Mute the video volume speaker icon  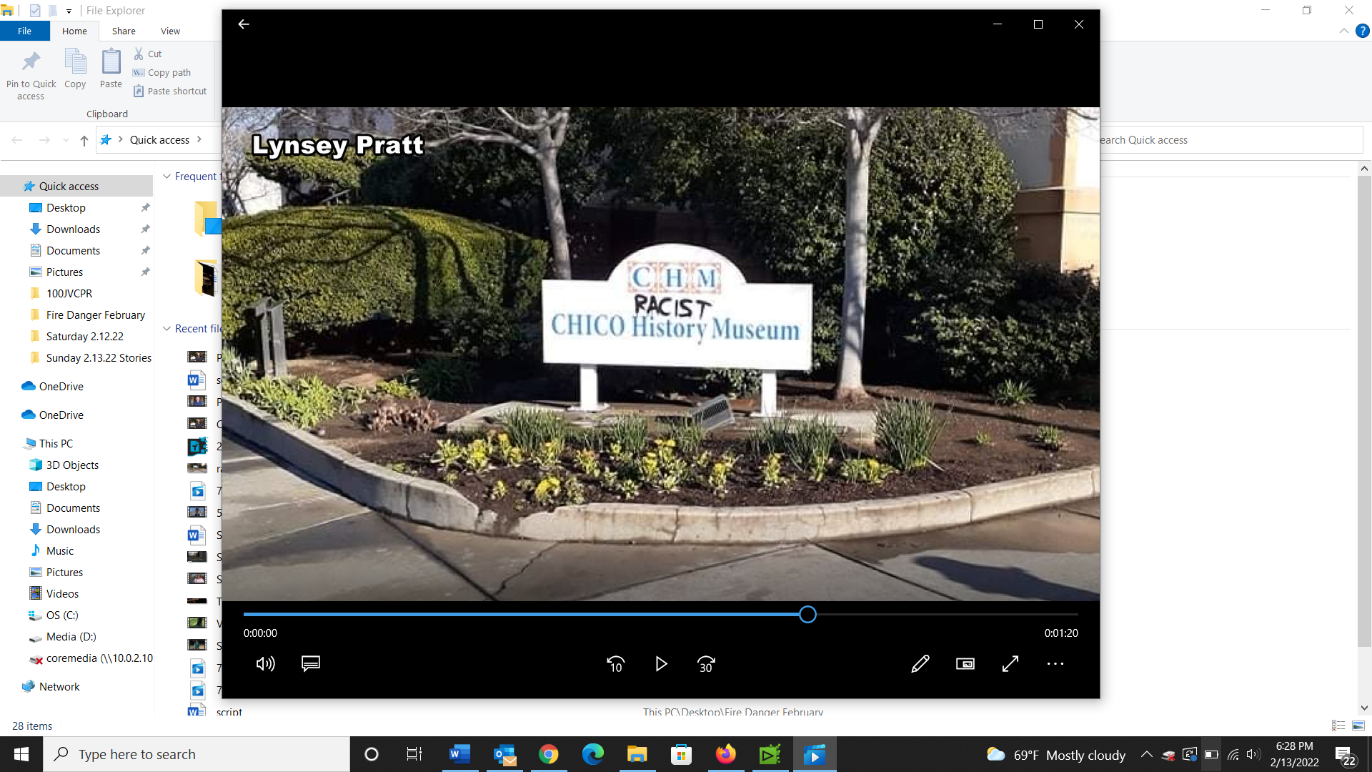(x=265, y=664)
